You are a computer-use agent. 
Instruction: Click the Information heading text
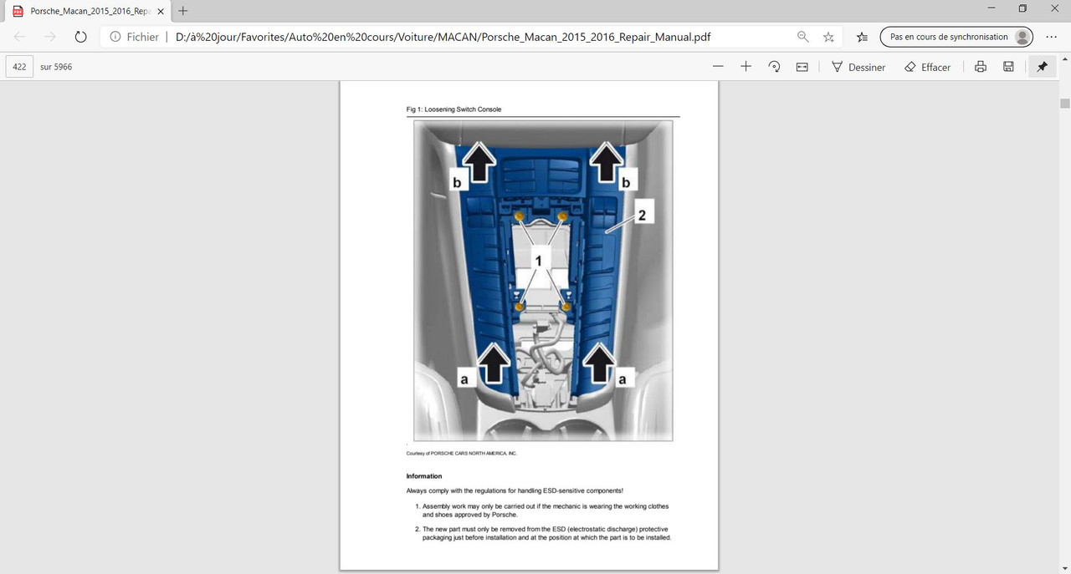point(424,476)
